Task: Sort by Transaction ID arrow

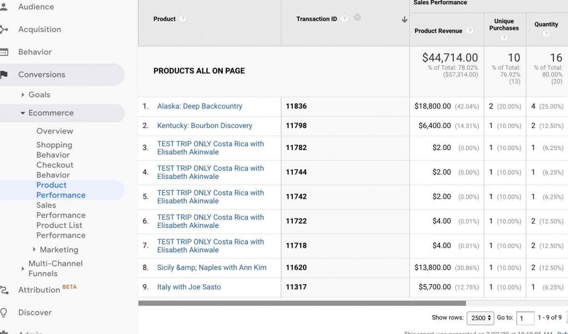Action: [x=404, y=19]
